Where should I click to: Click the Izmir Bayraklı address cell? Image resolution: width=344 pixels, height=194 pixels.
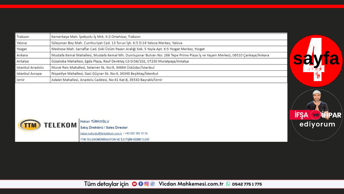[106, 80]
